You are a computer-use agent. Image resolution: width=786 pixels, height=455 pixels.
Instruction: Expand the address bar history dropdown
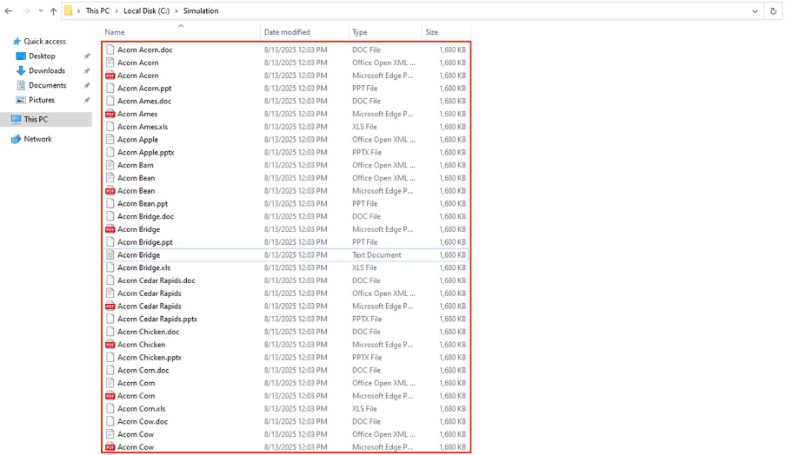(x=755, y=11)
